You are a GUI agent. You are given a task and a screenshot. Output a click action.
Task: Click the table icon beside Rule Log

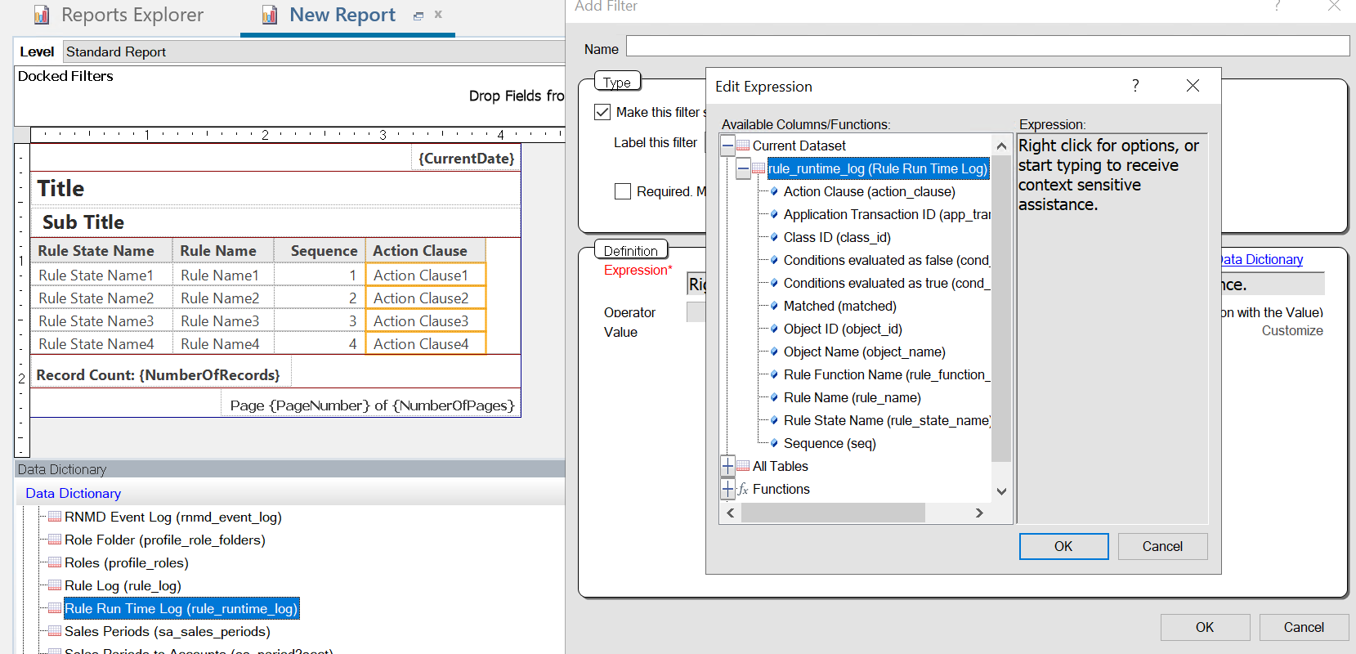coord(54,585)
